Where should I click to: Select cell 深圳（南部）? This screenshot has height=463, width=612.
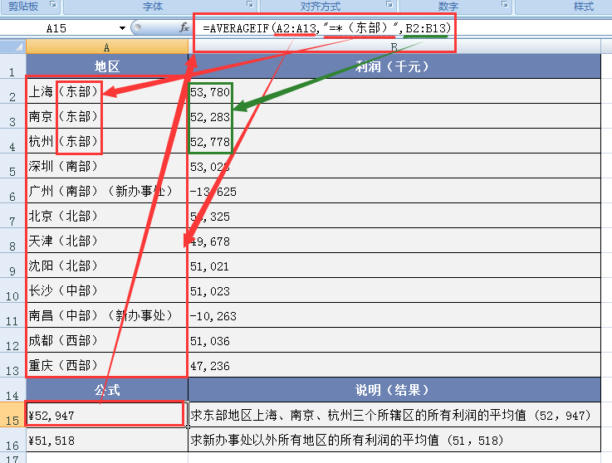[107, 166]
